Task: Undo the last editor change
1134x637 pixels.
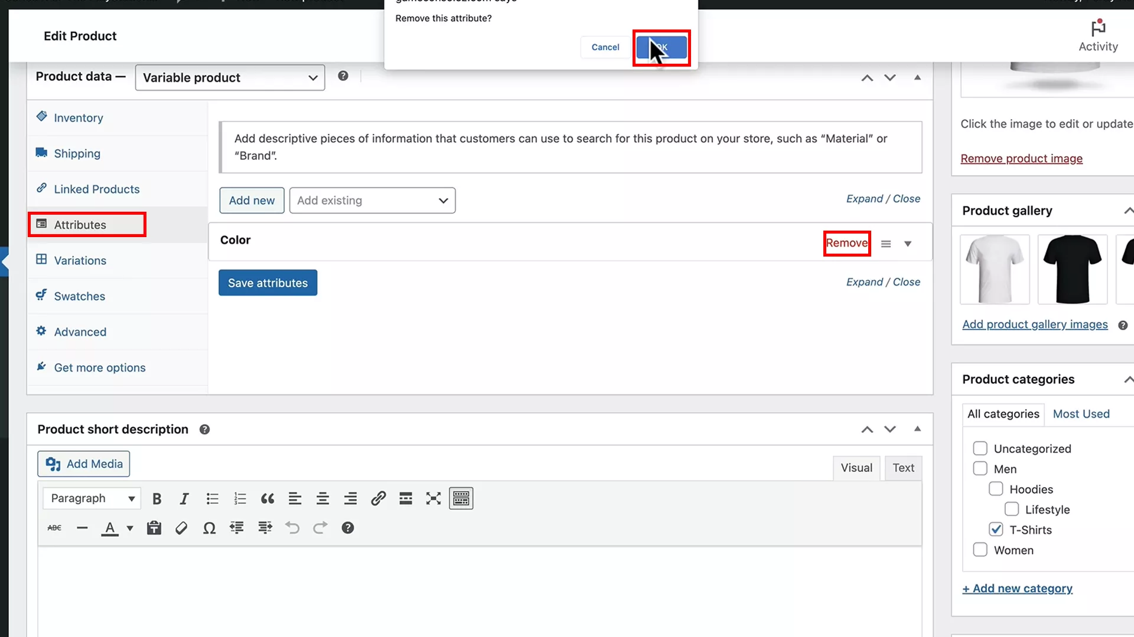Action: [x=292, y=528]
